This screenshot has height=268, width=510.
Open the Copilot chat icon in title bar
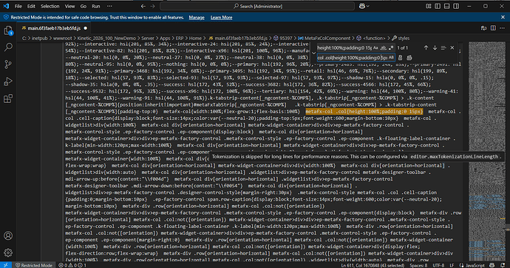point(361,6)
